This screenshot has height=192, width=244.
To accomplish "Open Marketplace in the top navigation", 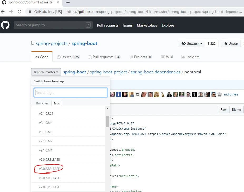I will [147, 25].
